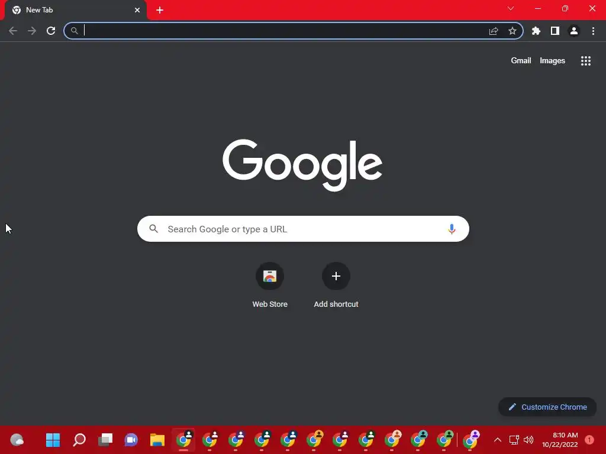
Task: Open File Explorer from taskbar
Action: (157, 440)
